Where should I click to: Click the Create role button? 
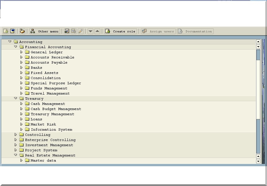click(121, 31)
